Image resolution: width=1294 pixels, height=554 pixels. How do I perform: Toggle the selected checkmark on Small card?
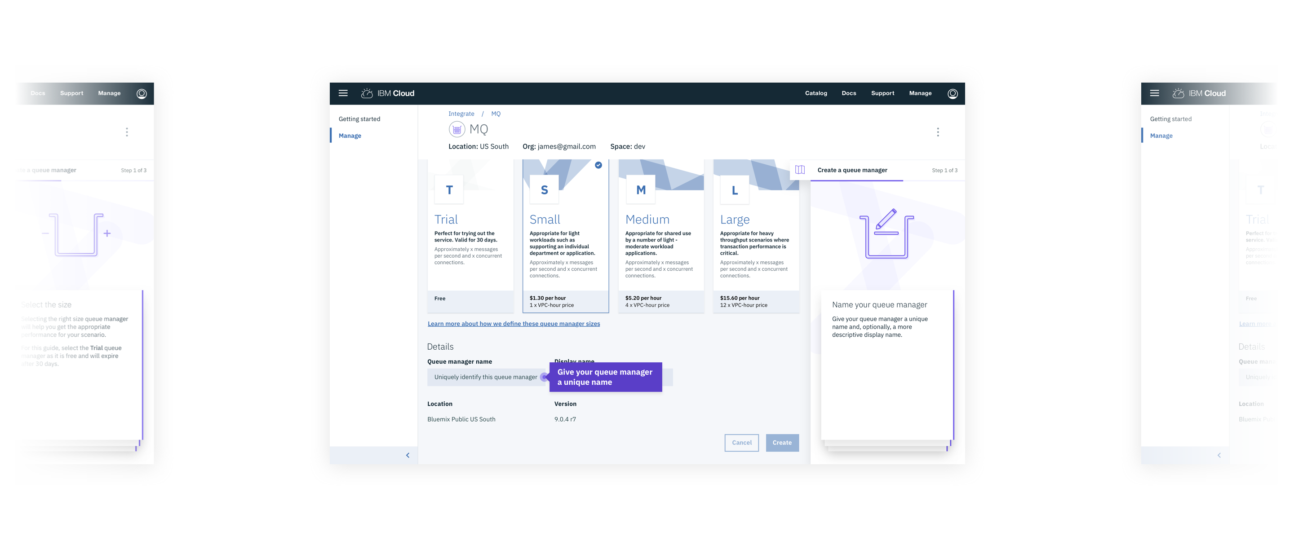(598, 165)
